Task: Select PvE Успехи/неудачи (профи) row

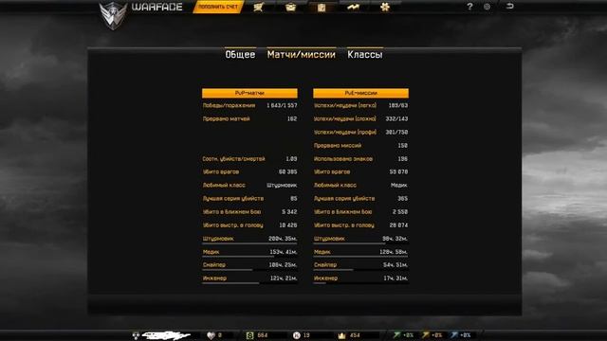Action: [360, 133]
